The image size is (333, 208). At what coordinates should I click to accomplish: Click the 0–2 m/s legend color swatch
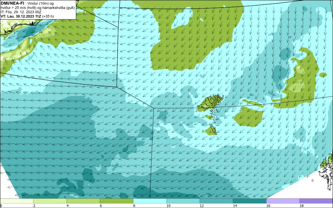pos(17,201)
